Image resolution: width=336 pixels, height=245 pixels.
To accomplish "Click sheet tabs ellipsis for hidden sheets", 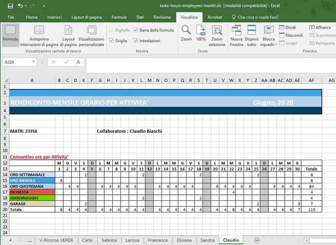I will point(30,241).
